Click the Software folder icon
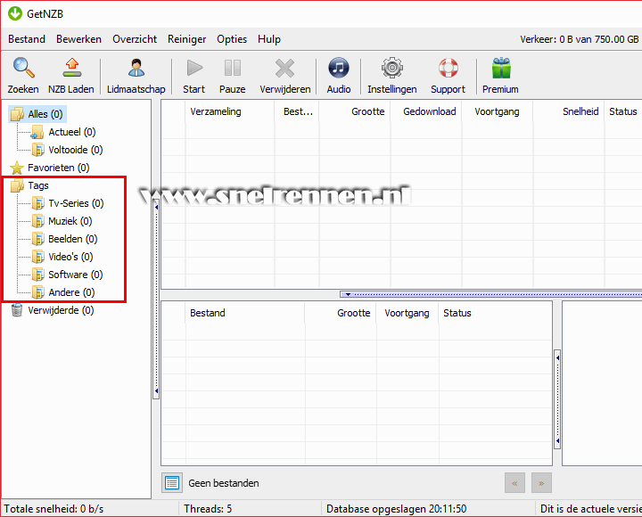 (x=38, y=275)
